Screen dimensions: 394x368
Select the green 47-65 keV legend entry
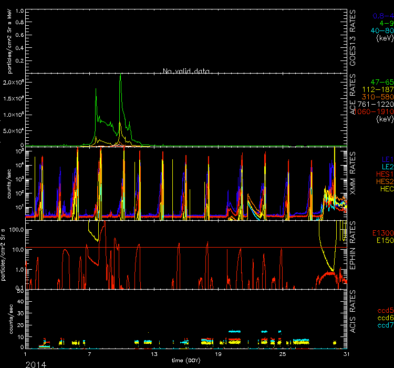coord(381,83)
